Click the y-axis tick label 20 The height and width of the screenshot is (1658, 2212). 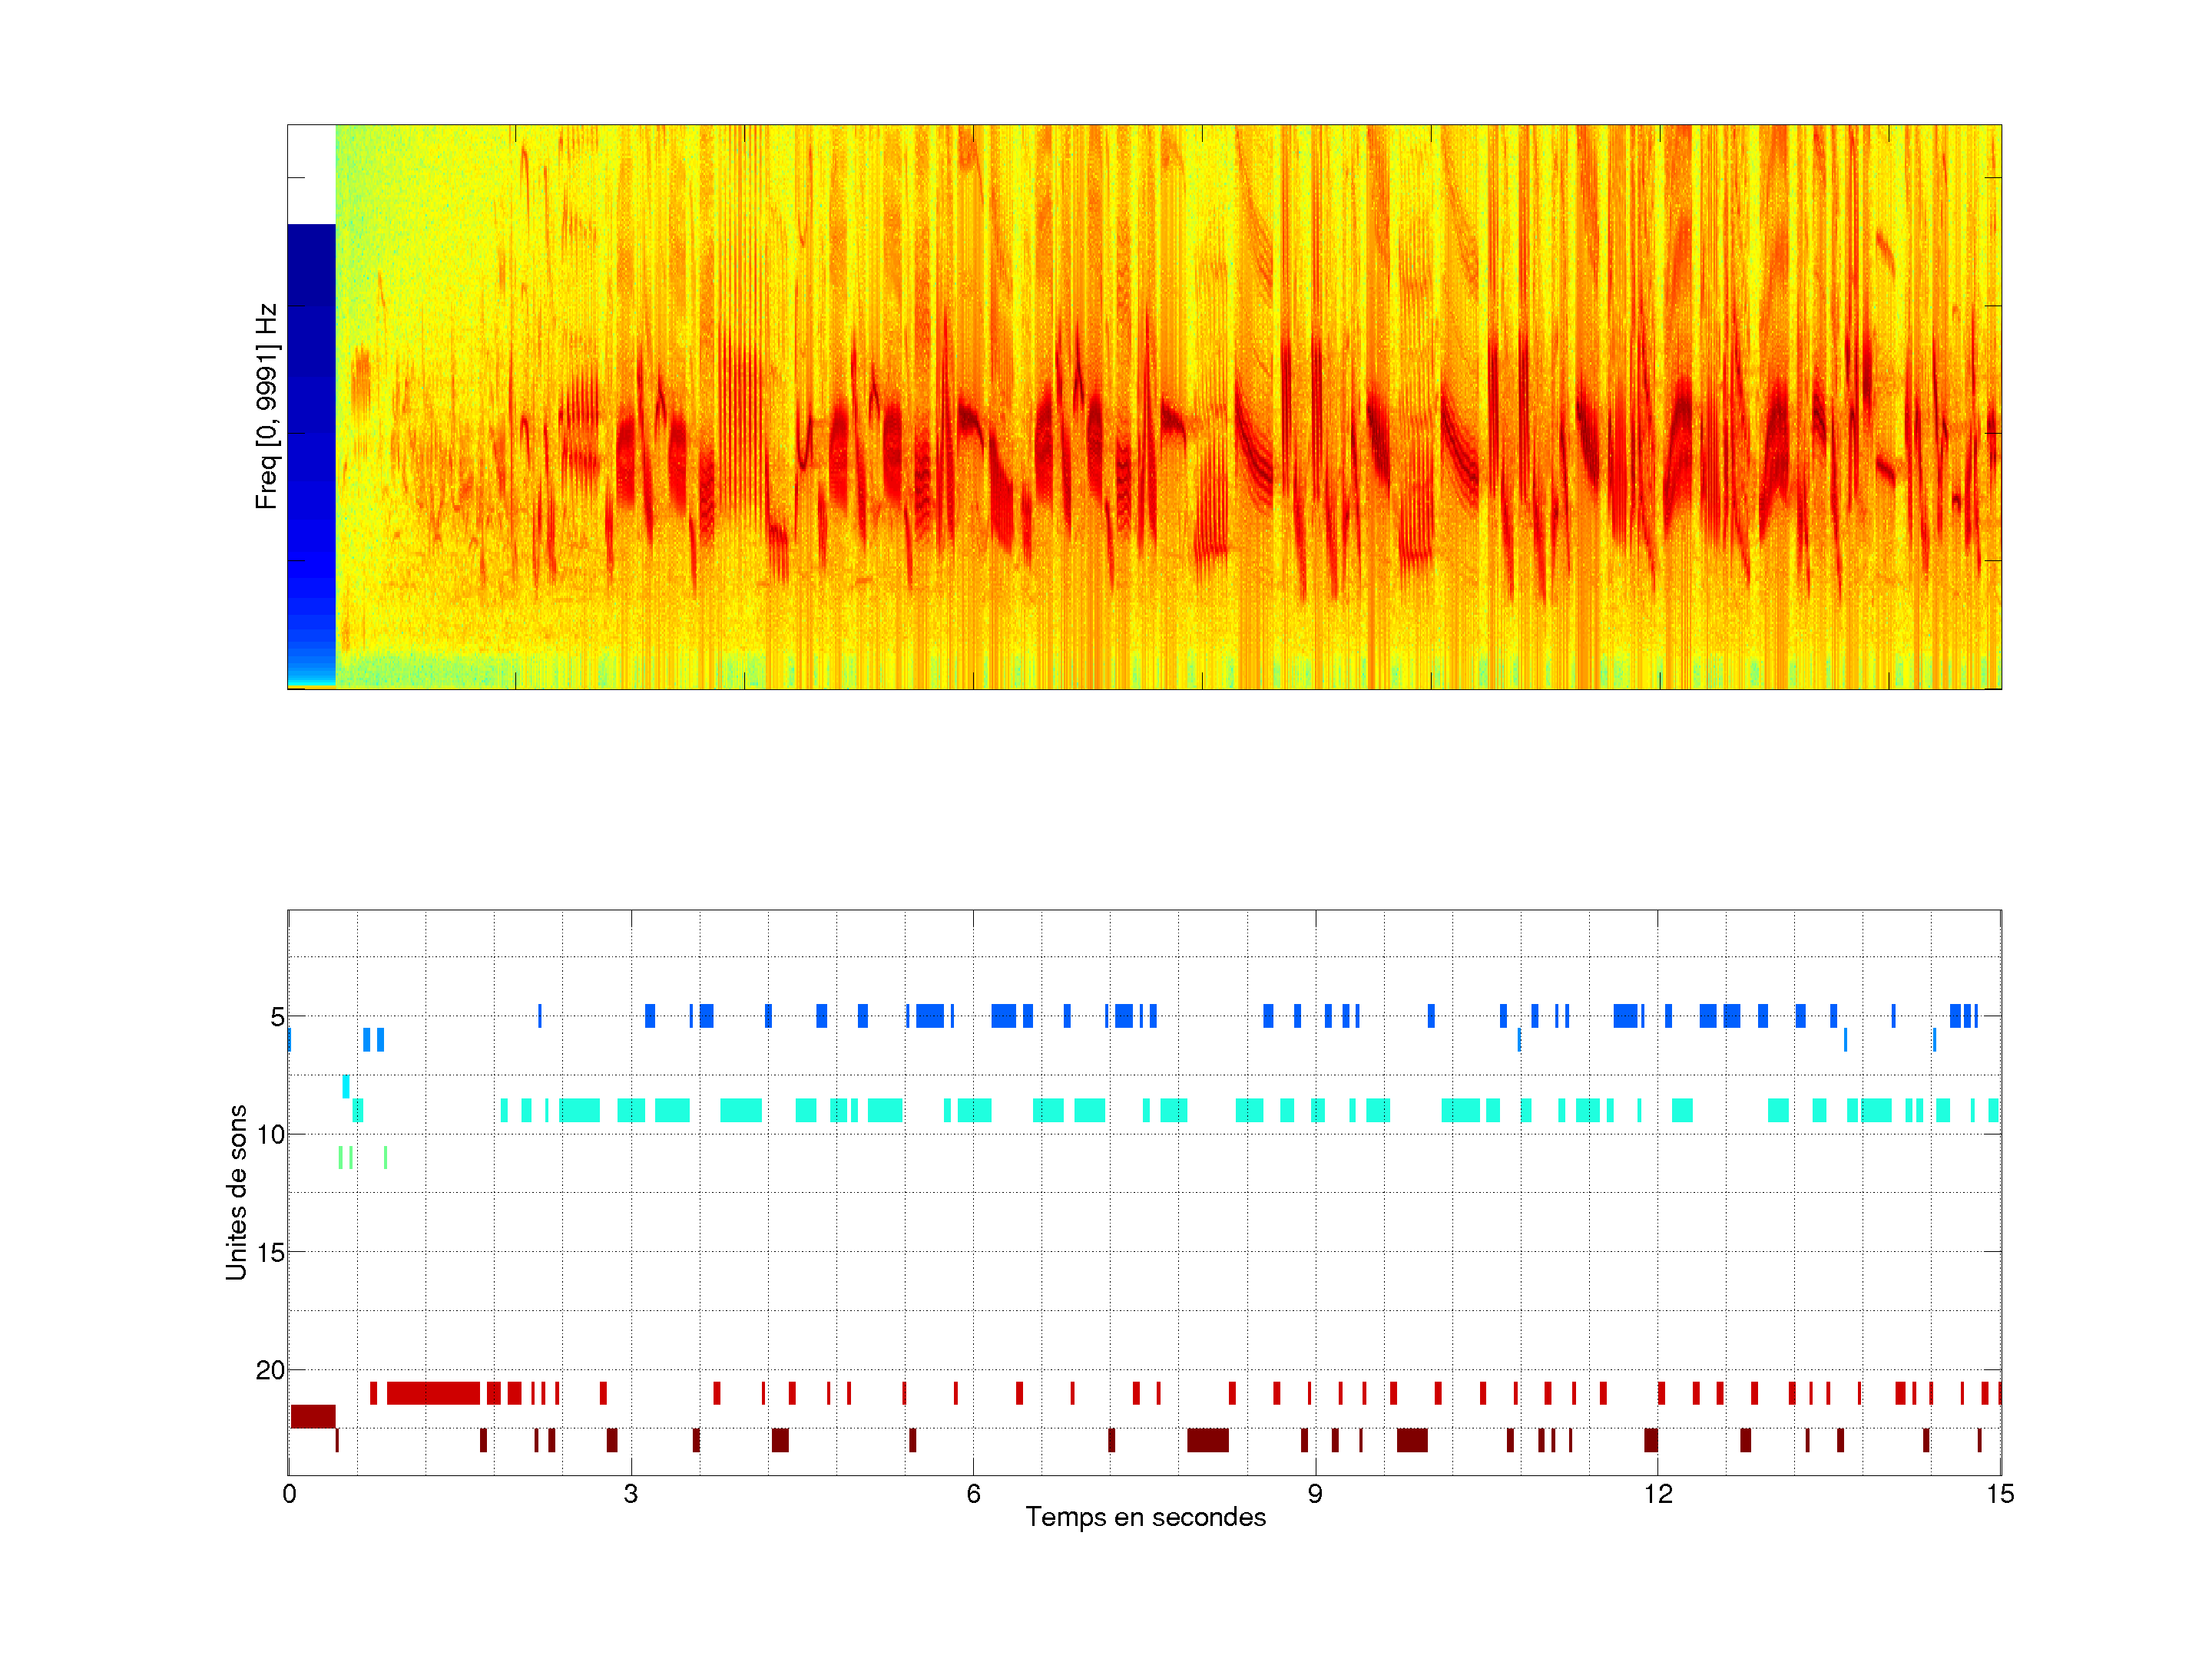click(x=270, y=1370)
